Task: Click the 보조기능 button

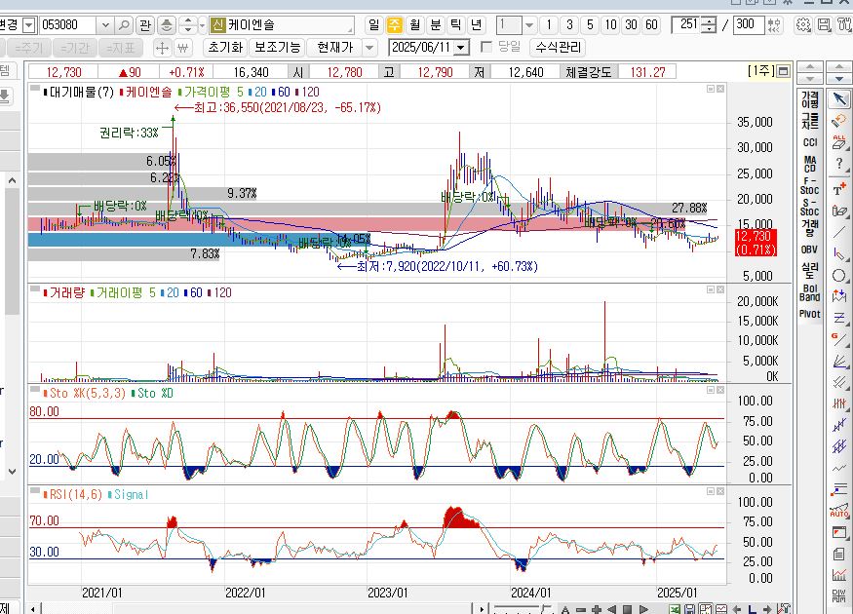Action: click(x=278, y=48)
